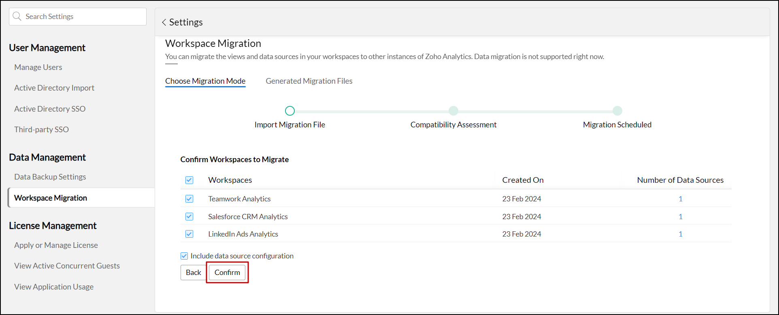Open View Application Usage page
The height and width of the screenshot is (315, 779).
point(54,287)
